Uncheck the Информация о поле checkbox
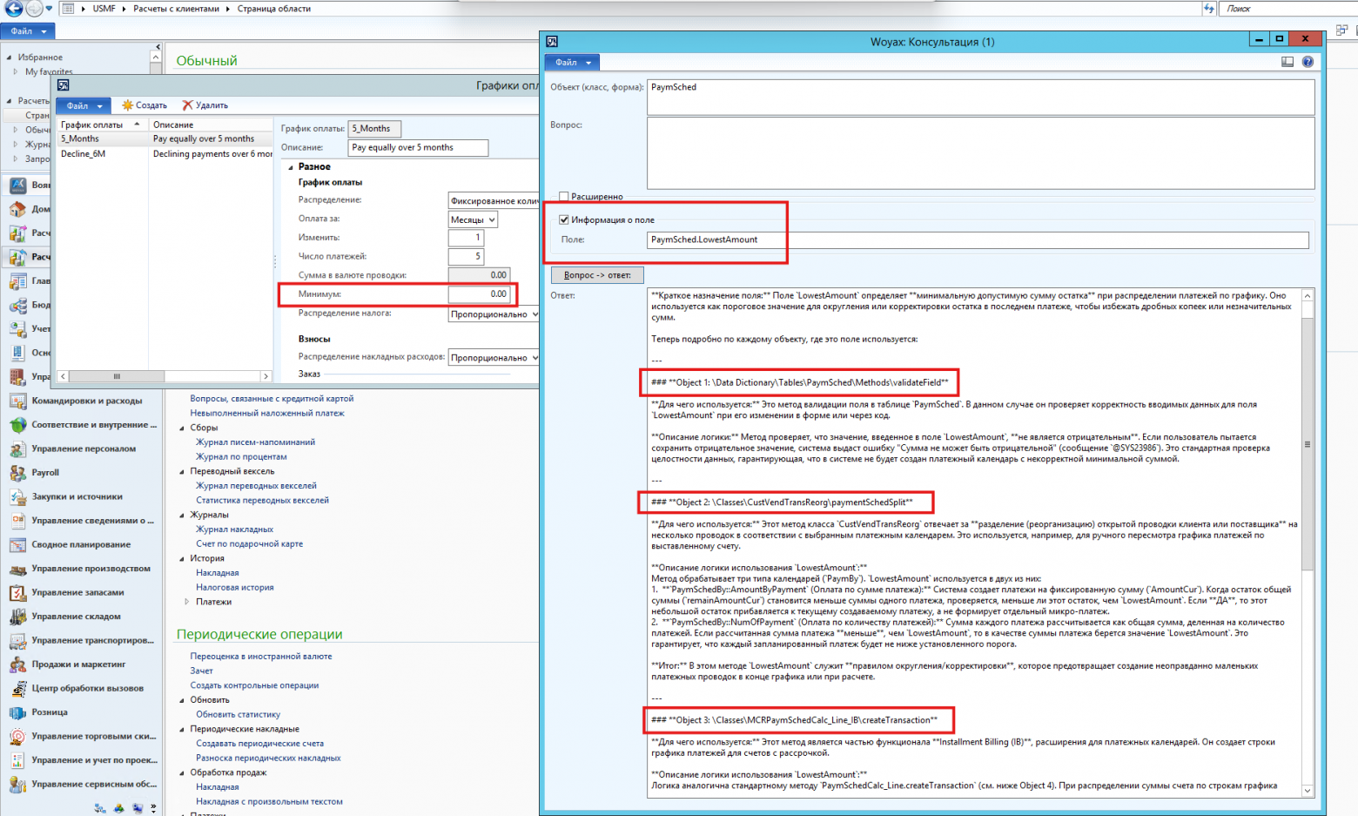This screenshot has height=816, width=1358. [564, 220]
